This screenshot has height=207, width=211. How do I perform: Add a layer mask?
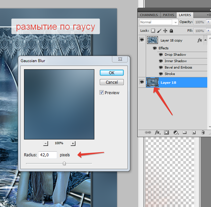point(166,132)
